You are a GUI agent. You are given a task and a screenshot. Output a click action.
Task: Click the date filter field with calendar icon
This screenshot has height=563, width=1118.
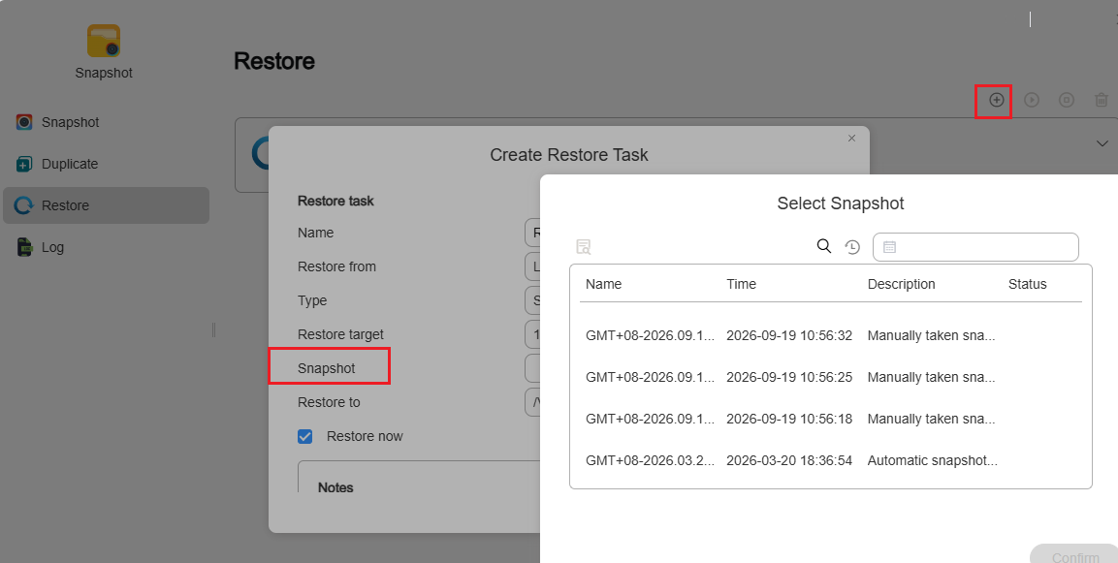click(975, 246)
